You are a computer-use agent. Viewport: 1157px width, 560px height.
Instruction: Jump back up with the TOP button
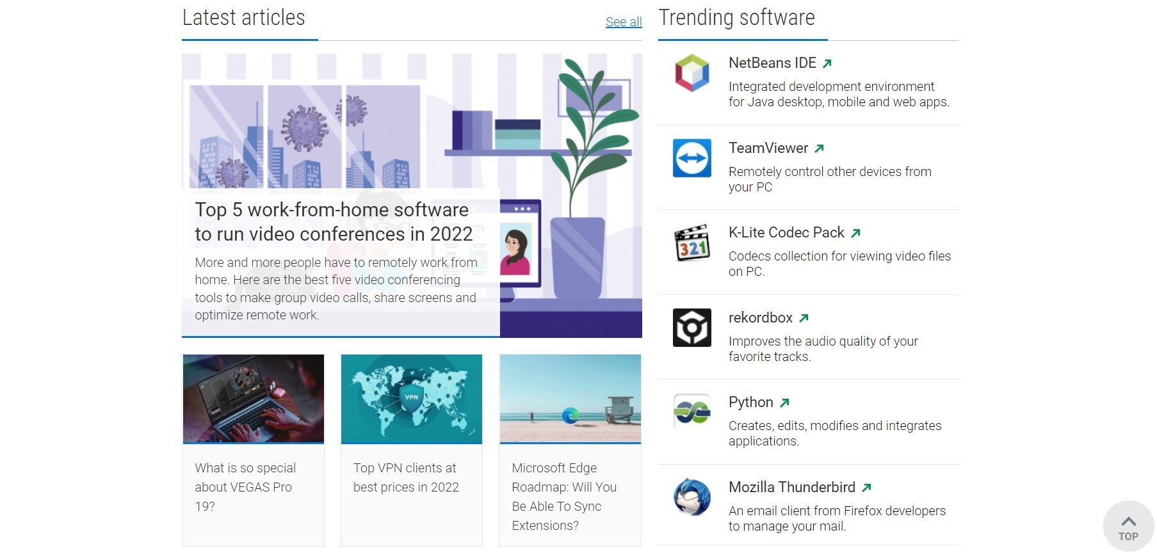click(1128, 526)
